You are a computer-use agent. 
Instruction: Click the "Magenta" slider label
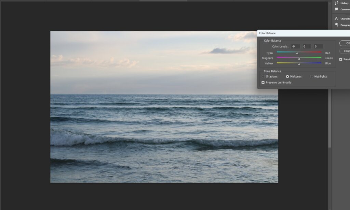point(268,58)
